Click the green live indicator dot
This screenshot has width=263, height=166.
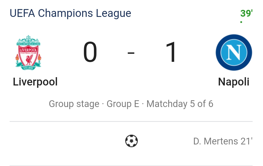tap(241, 22)
